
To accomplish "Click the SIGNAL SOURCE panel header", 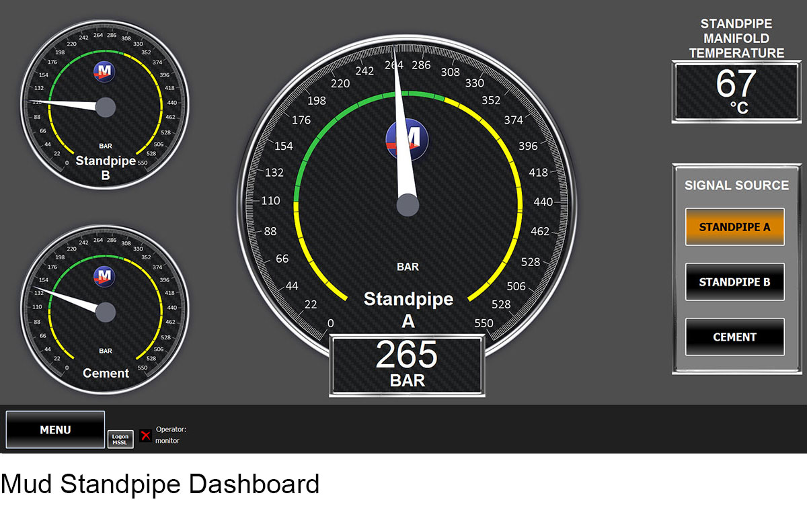I will [x=736, y=185].
